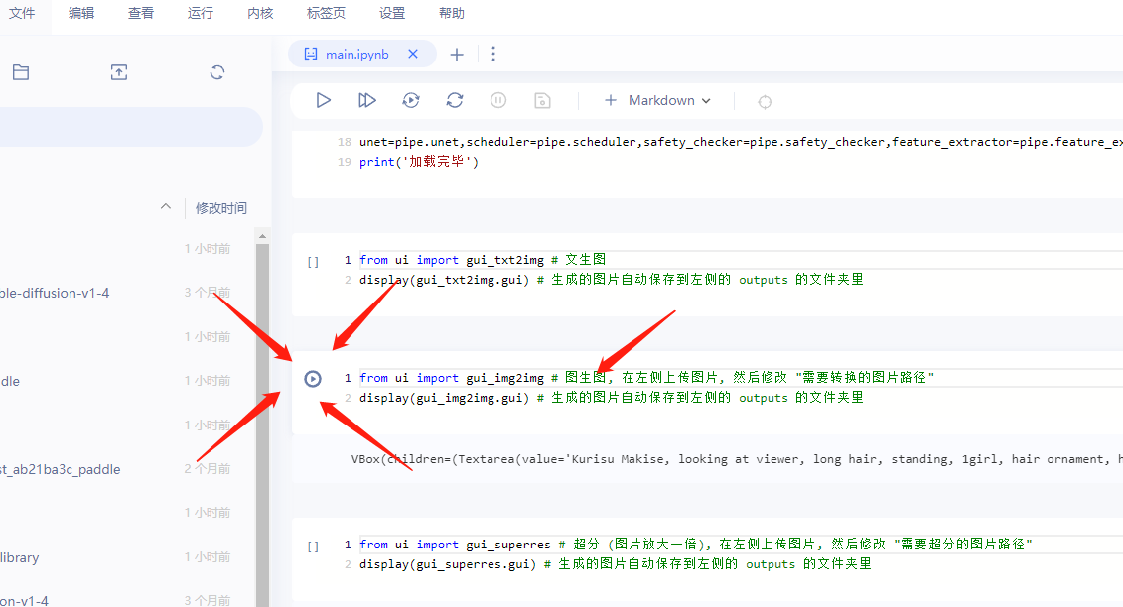
Task: Click line 'display(gui_superres.gui)'
Action: pyautogui.click(x=616, y=564)
